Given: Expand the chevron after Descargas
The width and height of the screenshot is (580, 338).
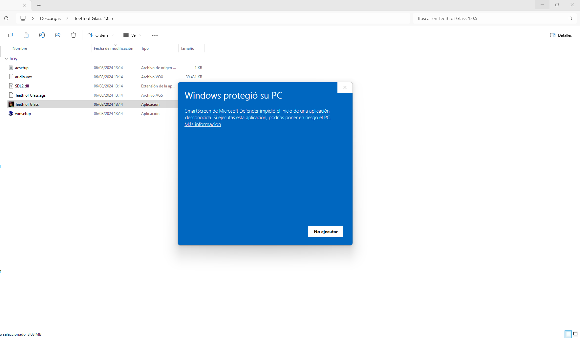Looking at the screenshot, I should click(67, 18).
